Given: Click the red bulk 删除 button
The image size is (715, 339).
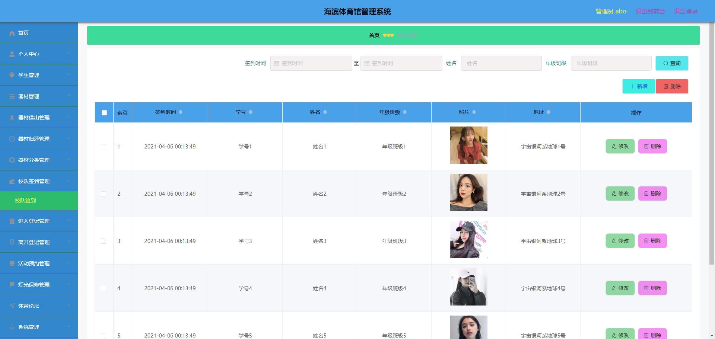Looking at the screenshot, I should pyautogui.click(x=672, y=86).
